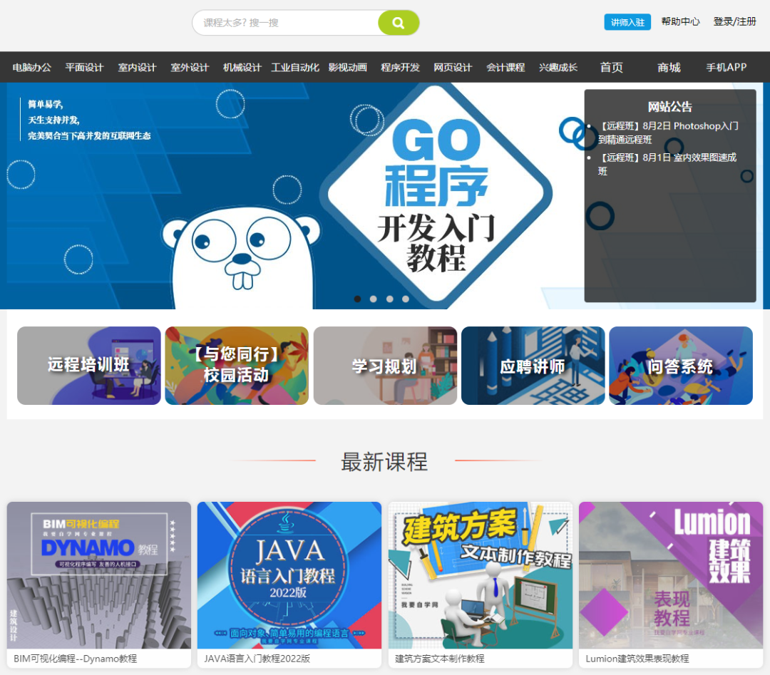Screen dimensions: 770x675
Task: Open the 程序开发 menu category
Action: point(400,67)
